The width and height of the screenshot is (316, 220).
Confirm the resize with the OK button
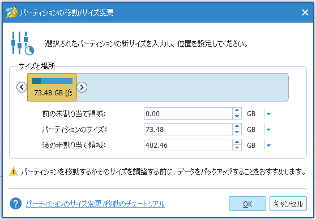tap(247, 204)
